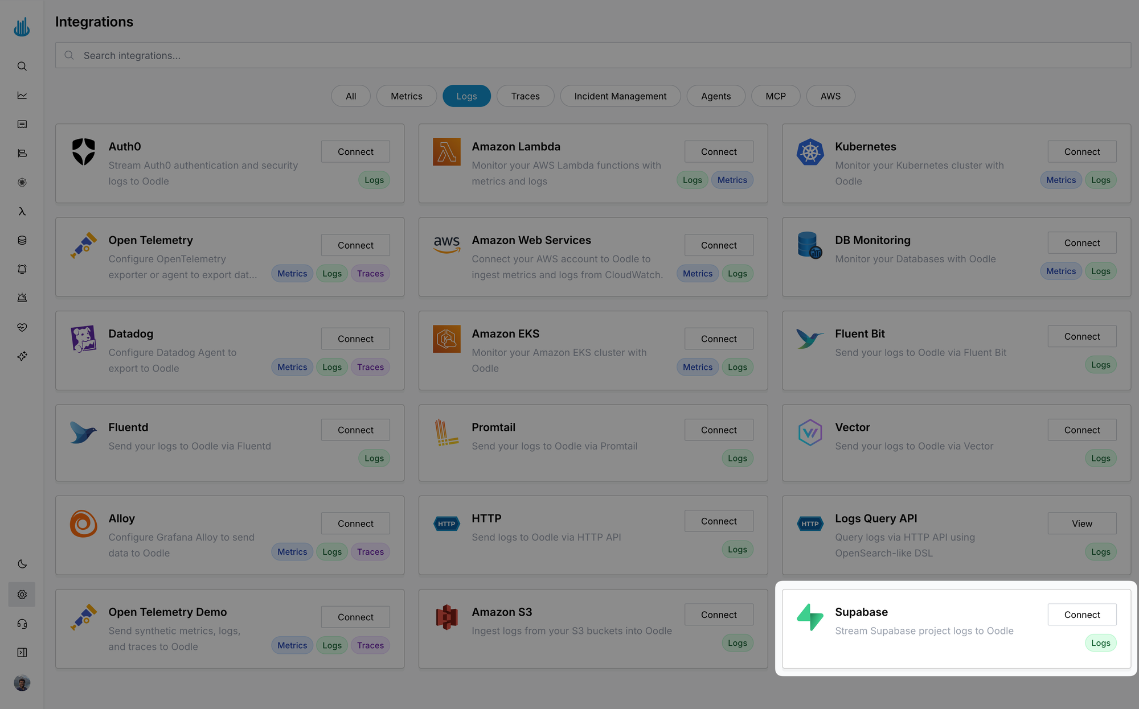The image size is (1139, 709).
Task: Select the Metrics filter tab
Action: click(406, 96)
